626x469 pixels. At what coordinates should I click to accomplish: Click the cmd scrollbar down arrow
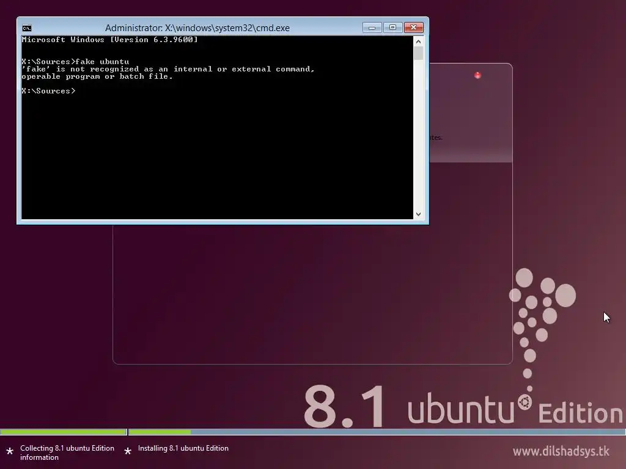(418, 214)
